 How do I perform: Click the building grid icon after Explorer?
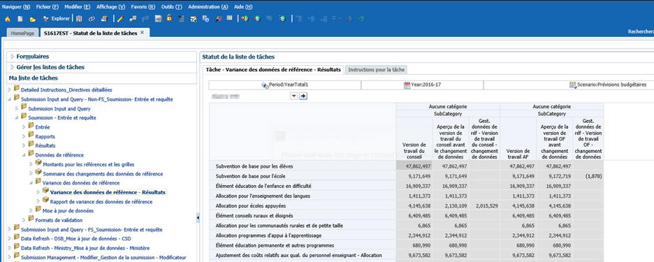click(x=79, y=19)
